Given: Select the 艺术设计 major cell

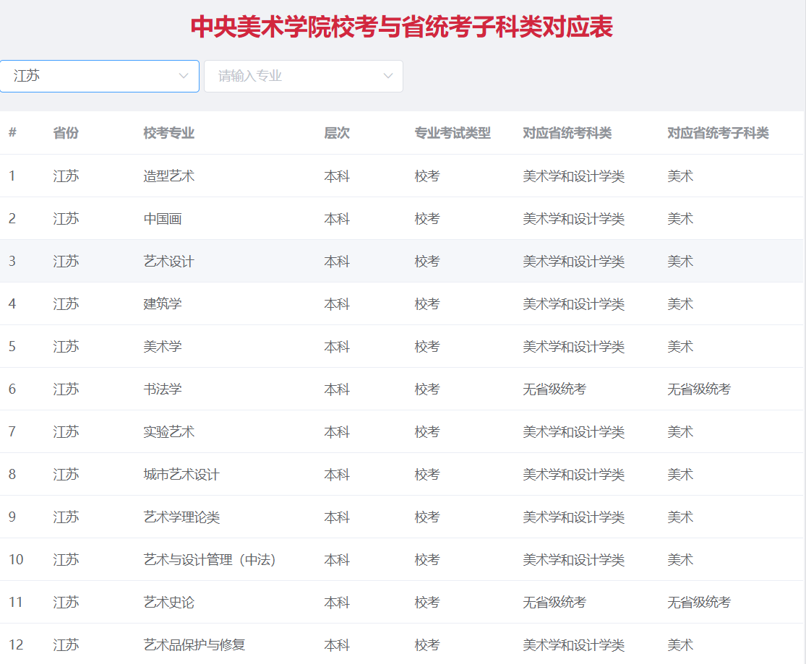Looking at the screenshot, I should [168, 262].
